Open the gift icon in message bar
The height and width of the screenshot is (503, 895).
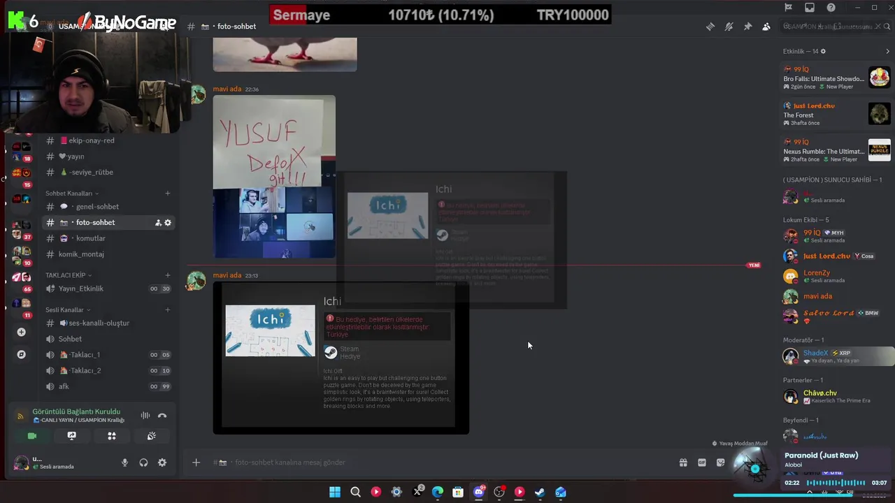tap(683, 462)
